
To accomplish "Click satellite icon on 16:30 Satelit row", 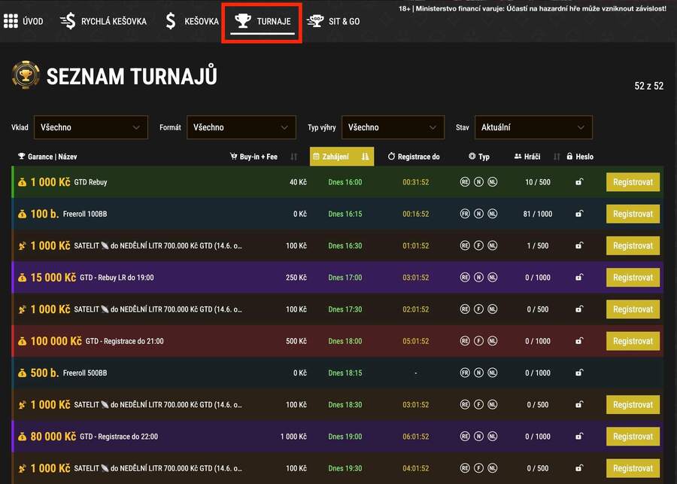I will coord(22,246).
